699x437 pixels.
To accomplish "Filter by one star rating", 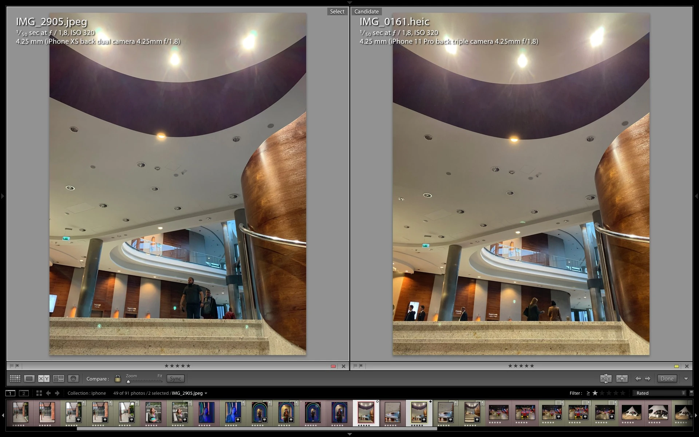I will 595,393.
